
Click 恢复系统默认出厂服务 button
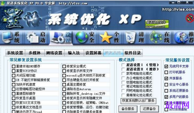pyautogui.click(x=138, y=101)
